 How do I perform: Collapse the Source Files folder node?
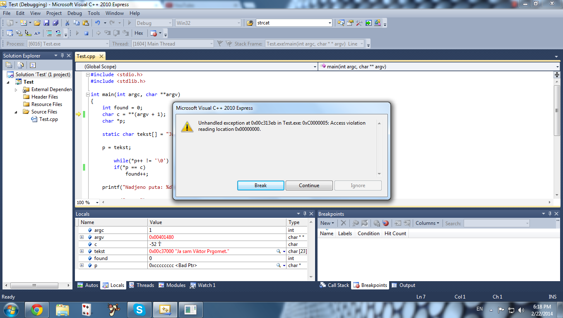pos(16,112)
